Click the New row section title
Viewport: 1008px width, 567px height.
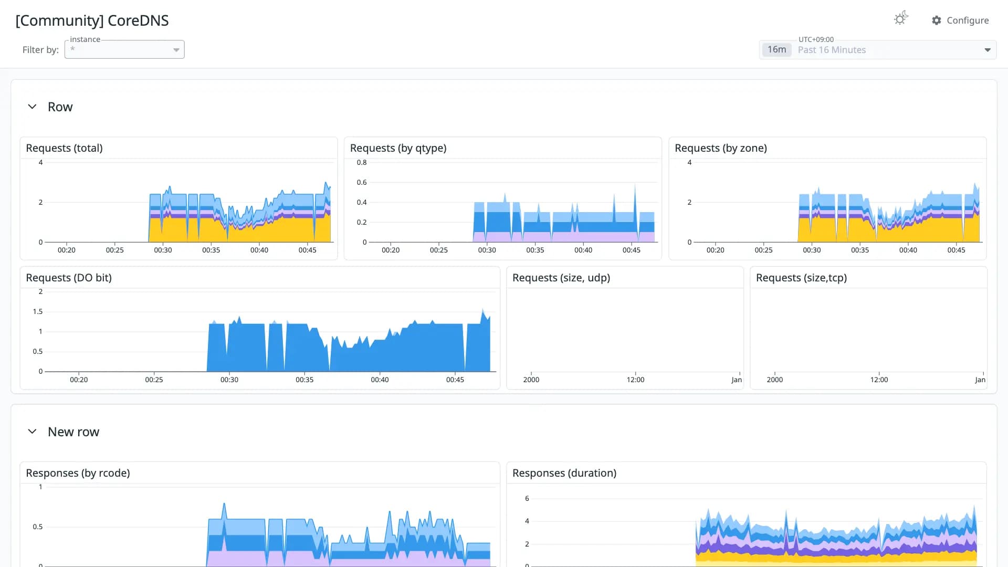point(73,432)
